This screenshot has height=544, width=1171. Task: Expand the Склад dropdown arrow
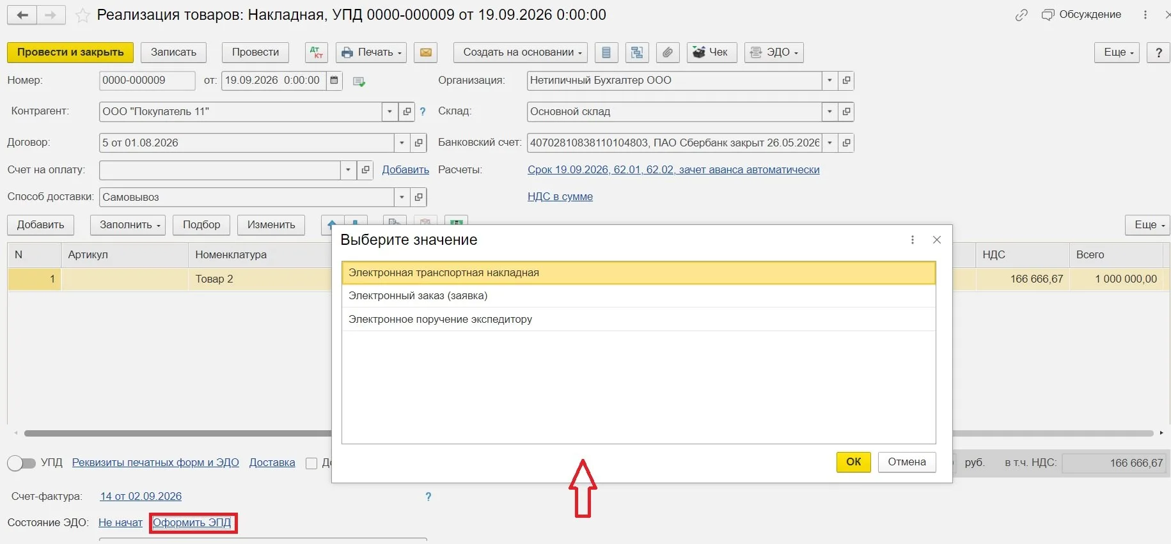(829, 112)
